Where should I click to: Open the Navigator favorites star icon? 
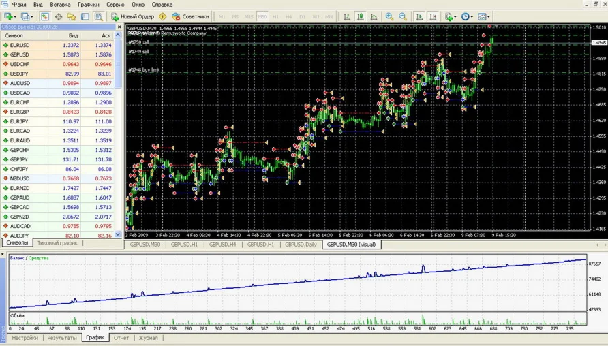click(x=72, y=16)
